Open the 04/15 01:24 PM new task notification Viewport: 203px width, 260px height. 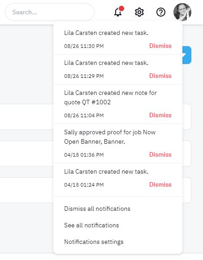pos(106,172)
